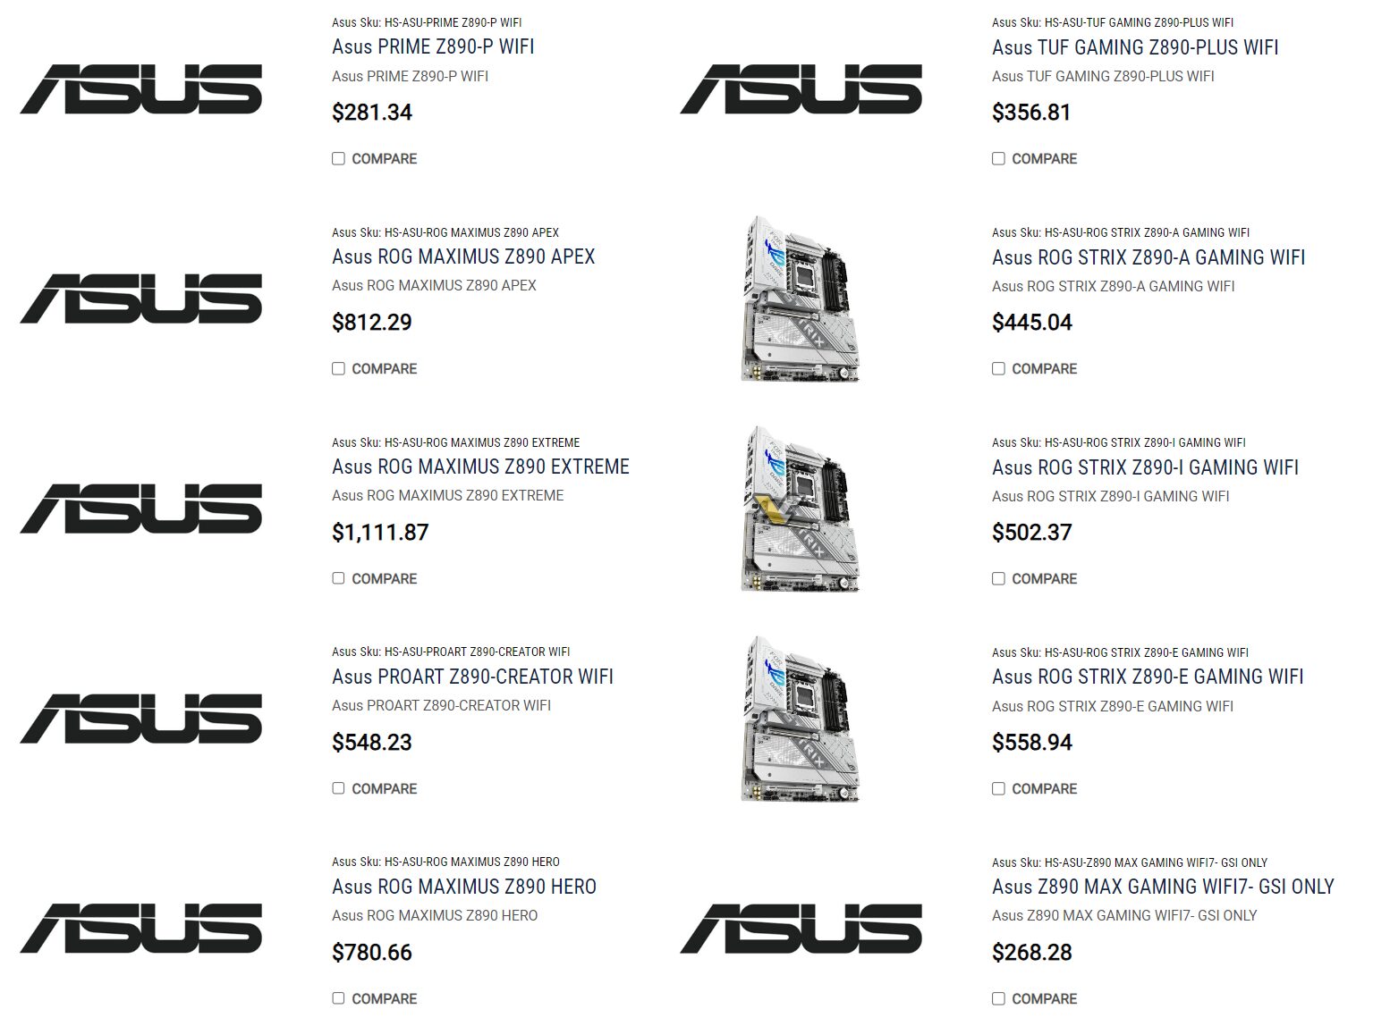Toggle Compare for TUF GAMING Z890-PLUS WIFI
The width and height of the screenshot is (1390, 1026).
pyautogui.click(x=998, y=158)
